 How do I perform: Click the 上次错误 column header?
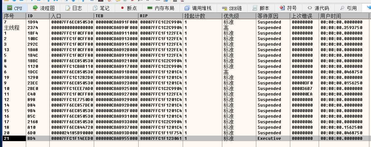coord(305,16)
